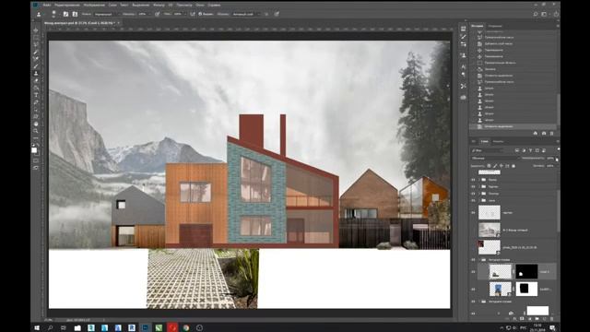Enable airbrush-style build-up icon
The height and width of the screenshot is (332, 590).
pos(193,14)
